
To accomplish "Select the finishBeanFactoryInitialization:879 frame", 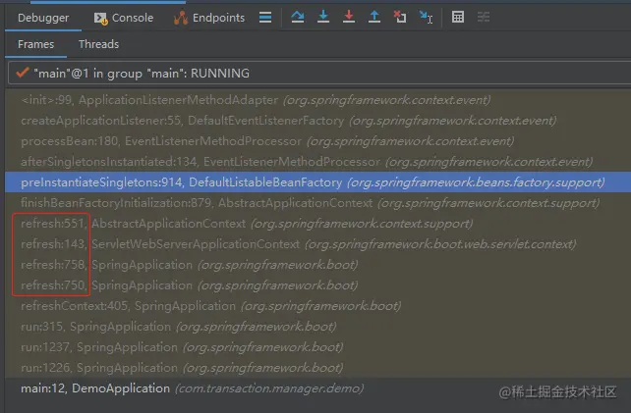I will pos(317,203).
